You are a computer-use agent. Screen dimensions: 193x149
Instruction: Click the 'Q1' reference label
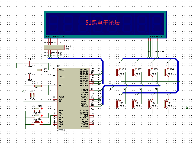124,69
